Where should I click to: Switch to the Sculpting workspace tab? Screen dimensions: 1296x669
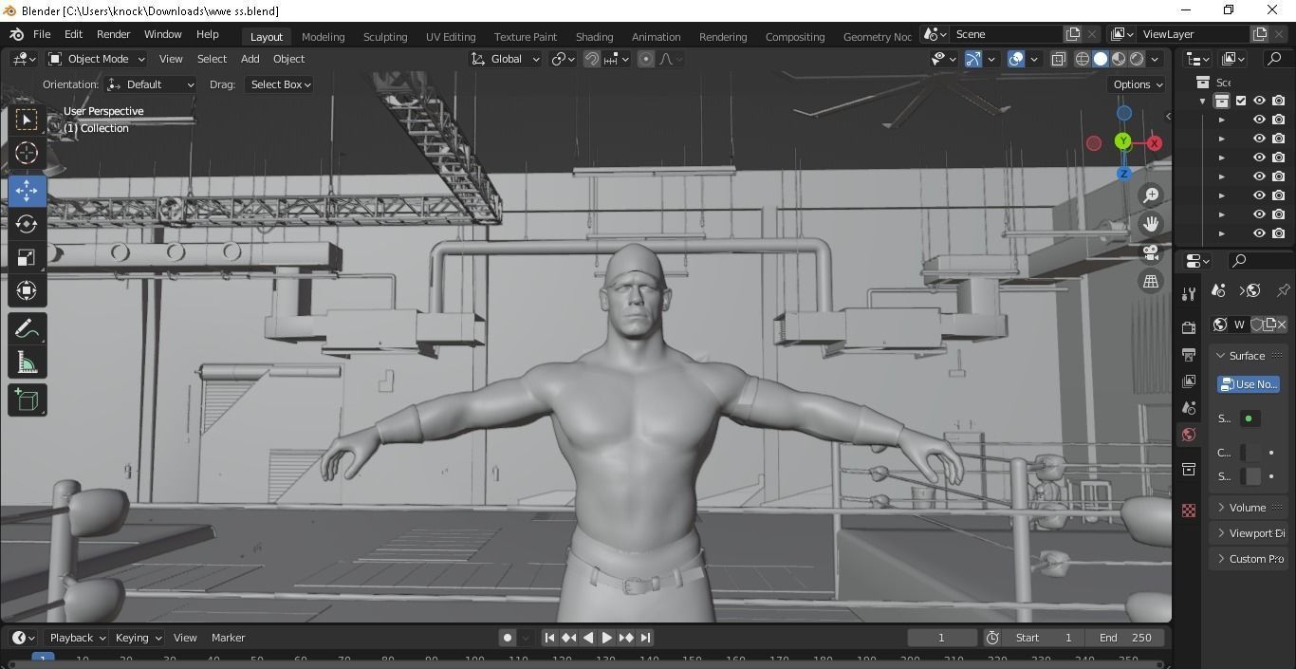[385, 37]
